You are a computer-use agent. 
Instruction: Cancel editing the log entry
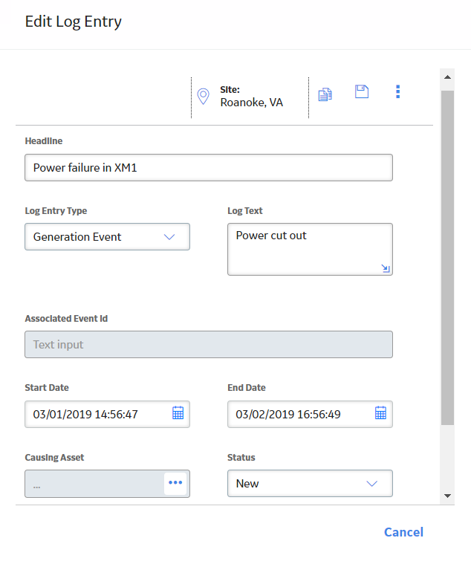pyautogui.click(x=403, y=532)
